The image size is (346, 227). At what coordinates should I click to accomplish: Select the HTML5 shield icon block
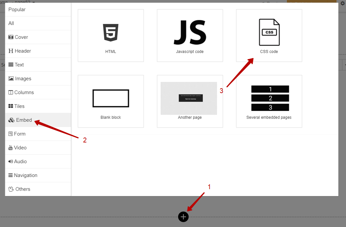pos(111,33)
